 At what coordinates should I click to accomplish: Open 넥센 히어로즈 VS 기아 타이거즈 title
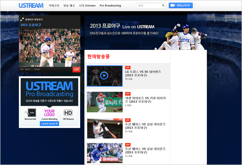[x=145, y=100]
